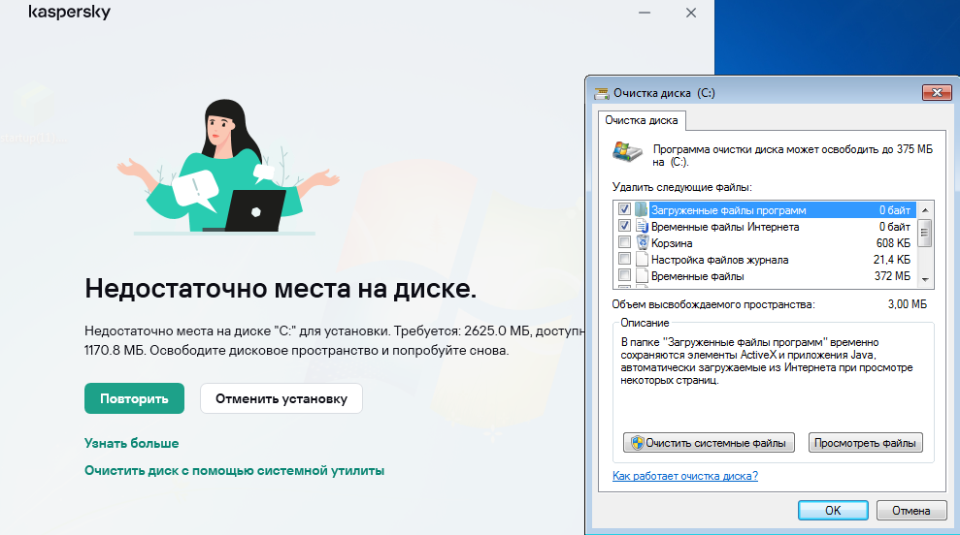Open Как работает очистка диска? link

(x=685, y=476)
